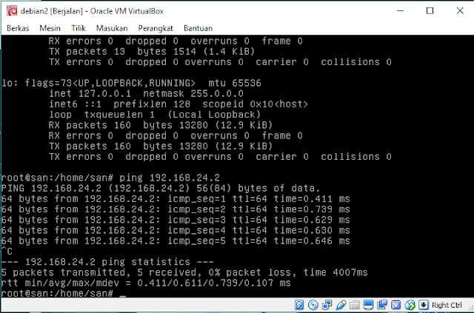Click the '^C' interrupt text
The image size is (474, 313).
click(x=7, y=252)
